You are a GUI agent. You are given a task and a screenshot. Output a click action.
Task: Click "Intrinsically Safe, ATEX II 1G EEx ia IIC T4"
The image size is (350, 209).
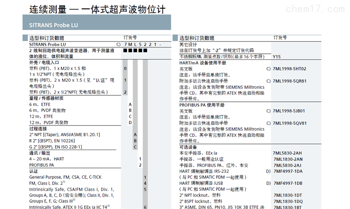(x=70, y=207)
